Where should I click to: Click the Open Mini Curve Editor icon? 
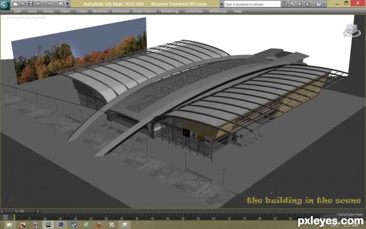coord(5,217)
